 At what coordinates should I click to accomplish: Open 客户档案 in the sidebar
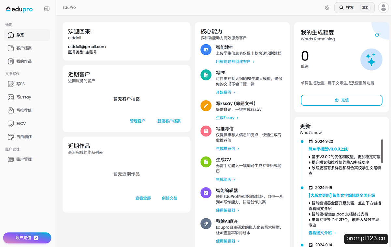coord(27,48)
